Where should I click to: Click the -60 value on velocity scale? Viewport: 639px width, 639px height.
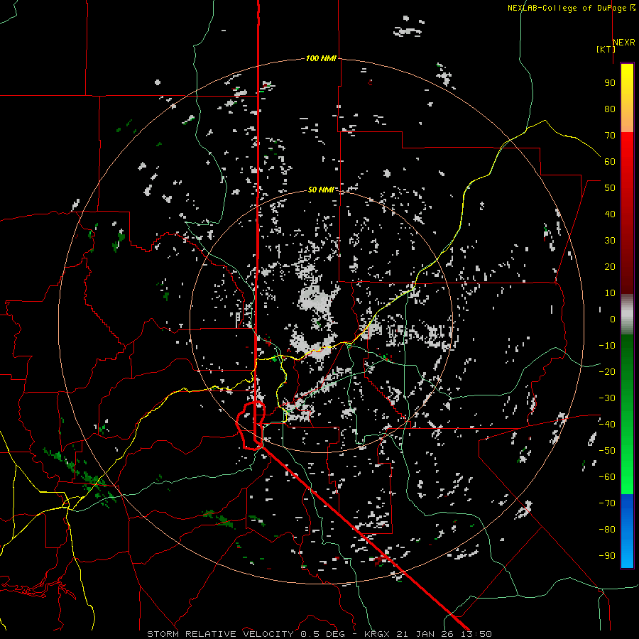(x=607, y=477)
